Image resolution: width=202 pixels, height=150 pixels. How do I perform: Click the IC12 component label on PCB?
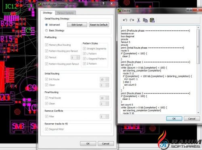[11, 6]
